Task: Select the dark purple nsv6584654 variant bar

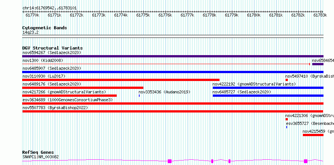Action: click(318, 64)
